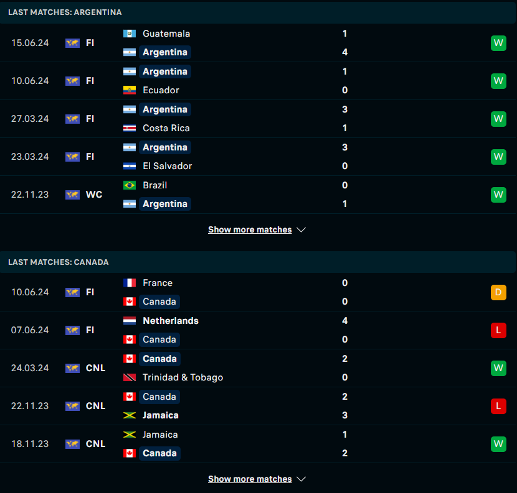Click the El Salvador flag icon
This screenshot has height=493, width=517.
(130, 166)
